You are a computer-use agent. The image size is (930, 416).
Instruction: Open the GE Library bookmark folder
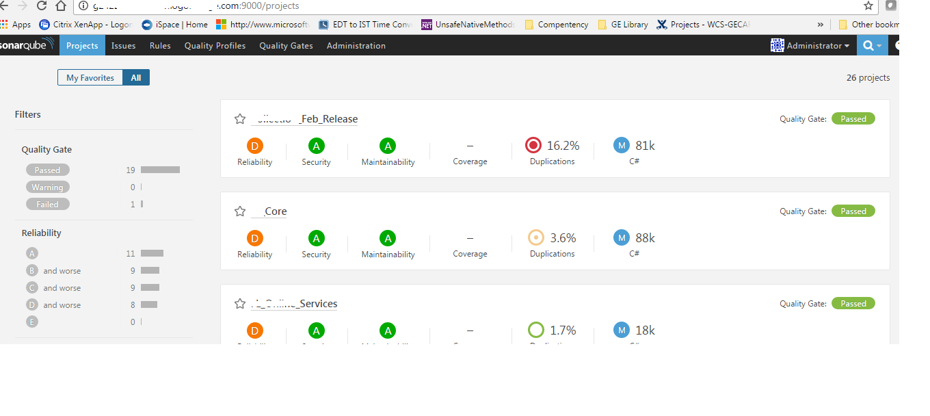point(623,25)
